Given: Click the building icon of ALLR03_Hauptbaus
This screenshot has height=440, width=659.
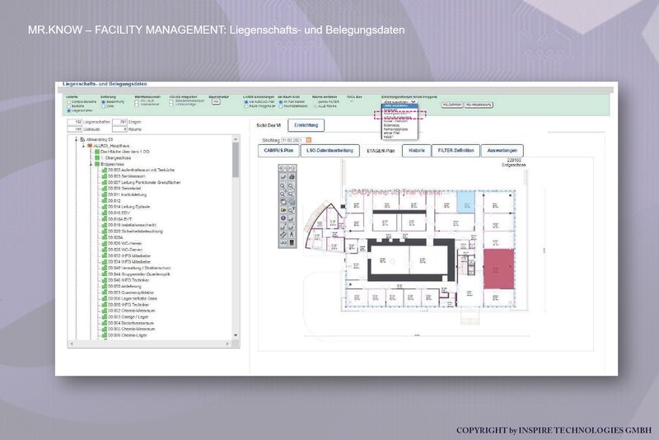Looking at the screenshot, I should pyautogui.click(x=90, y=145).
